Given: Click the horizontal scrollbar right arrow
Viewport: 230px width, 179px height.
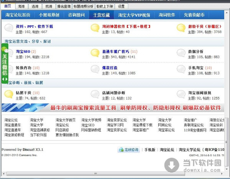Looking at the screenshot, I should tap(222, 174).
